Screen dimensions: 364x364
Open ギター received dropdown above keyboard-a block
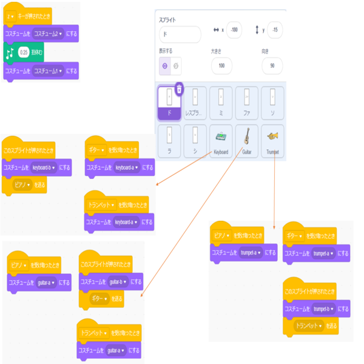point(96,150)
